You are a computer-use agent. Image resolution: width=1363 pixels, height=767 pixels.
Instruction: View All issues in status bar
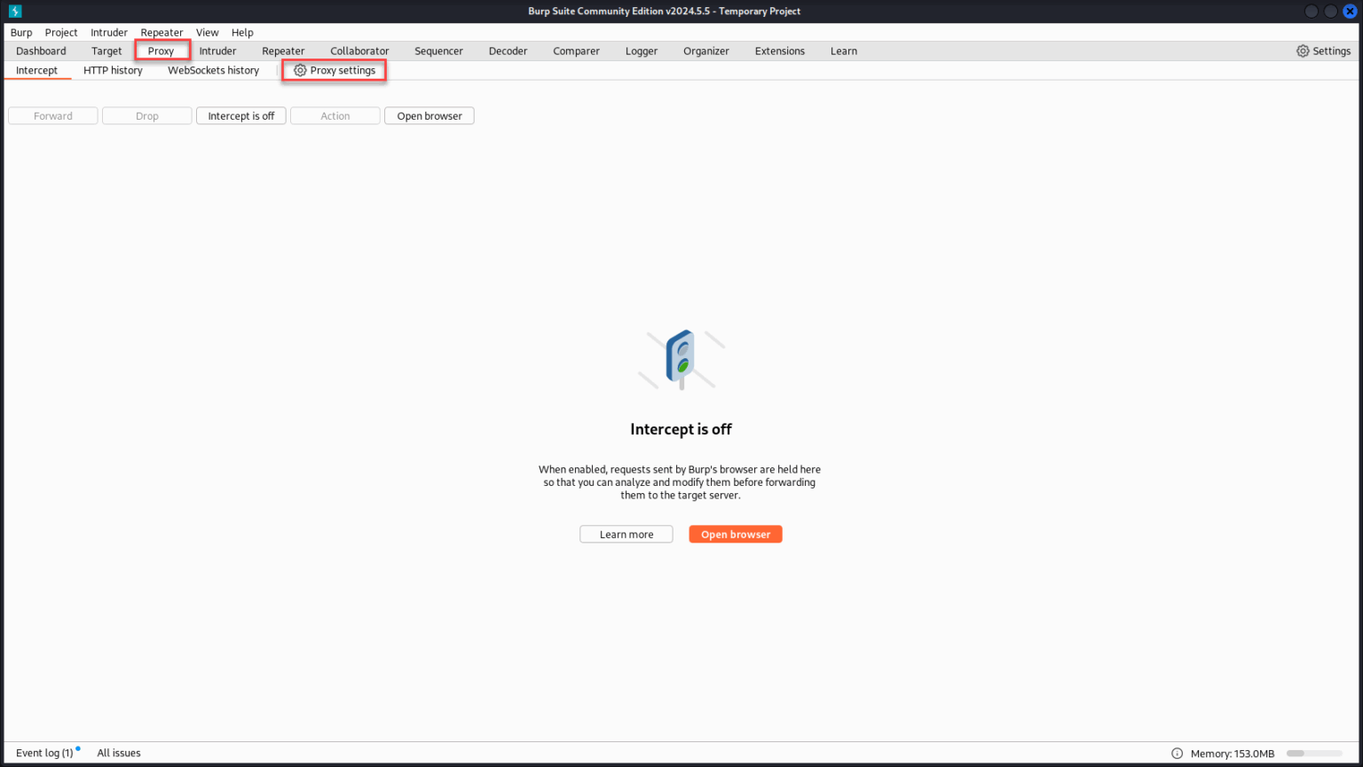pos(118,753)
